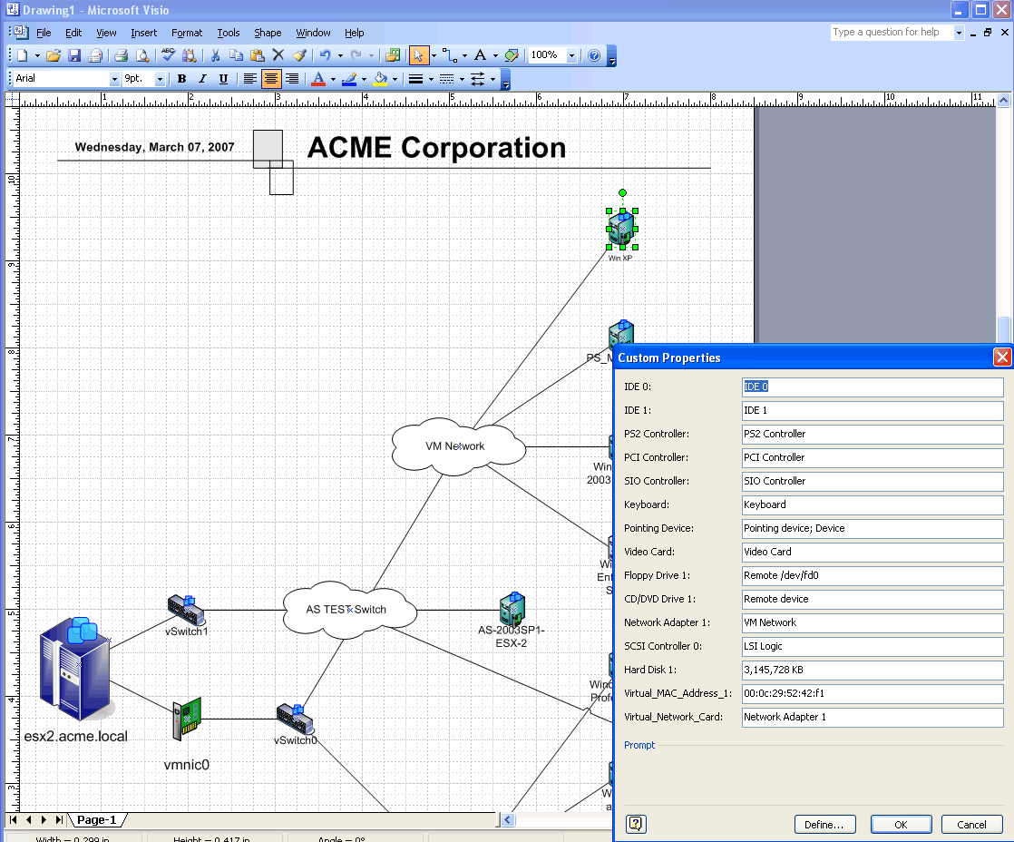1014x842 pixels.
Task: Create a new drawing with New icon
Action: pos(22,55)
